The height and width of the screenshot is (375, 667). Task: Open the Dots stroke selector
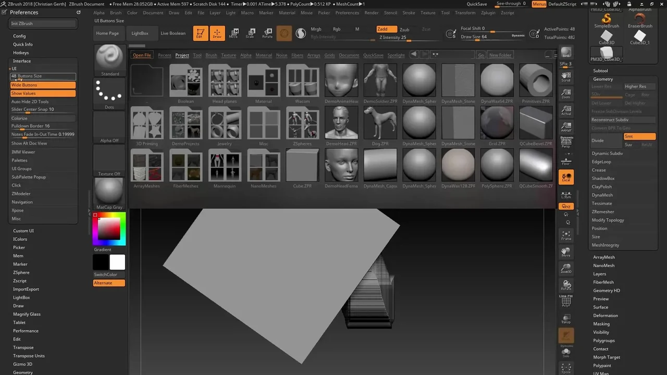[110, 94]
